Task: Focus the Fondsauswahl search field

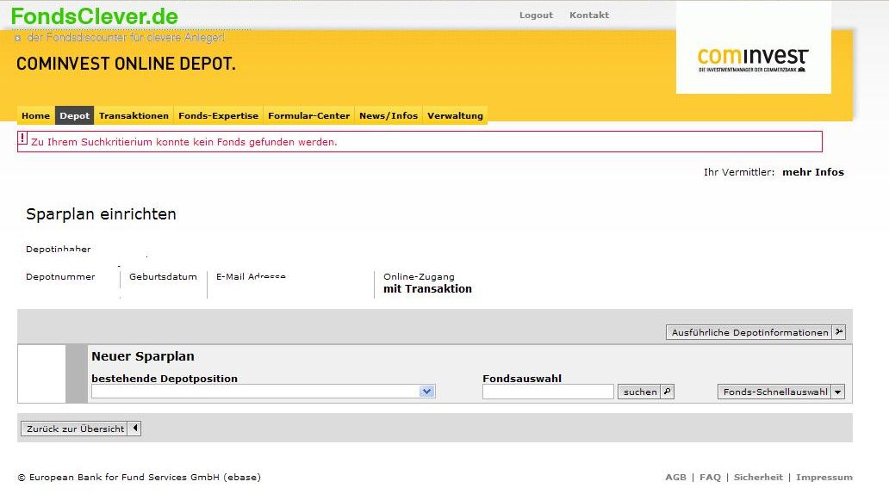Action: [x=548, y=392]
